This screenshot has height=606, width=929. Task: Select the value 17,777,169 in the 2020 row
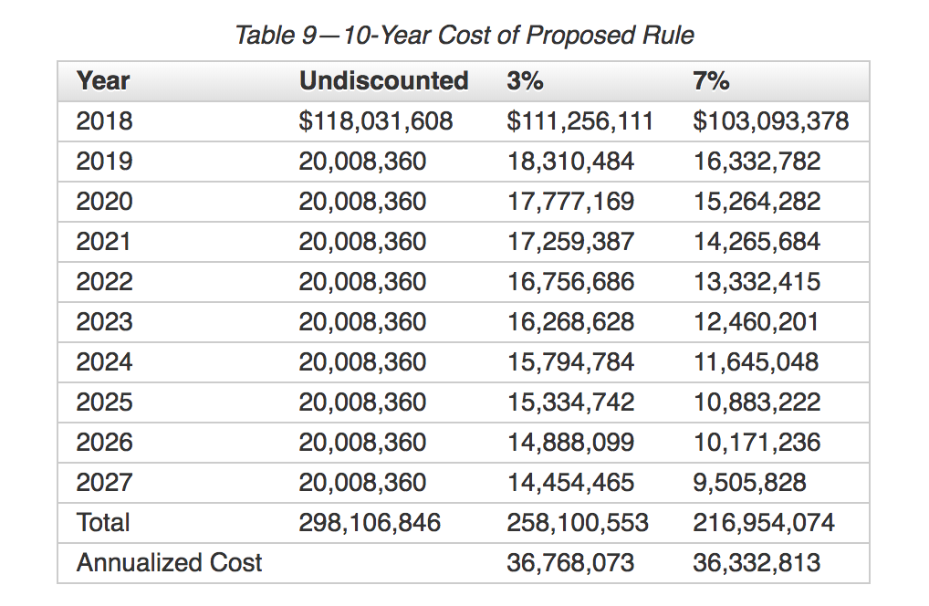[x=570, y=202]
